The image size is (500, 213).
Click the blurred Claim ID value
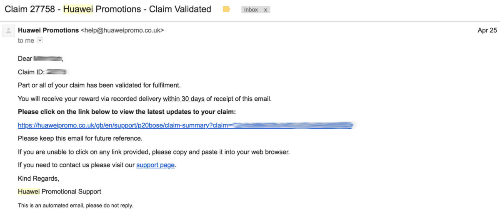[57, 72]
